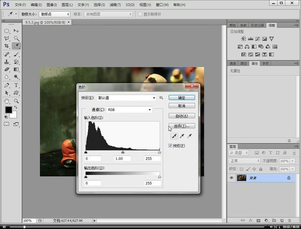
Task: Open the 不透明度 opacity slider arrow
Action: (x=293, y=161)
